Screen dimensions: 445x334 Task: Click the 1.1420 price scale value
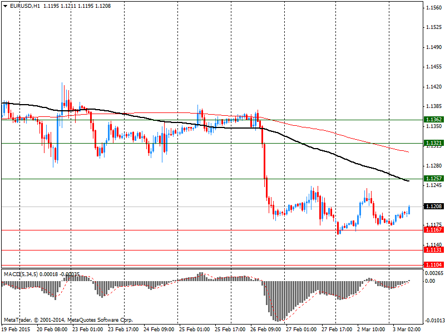[434, 87]
